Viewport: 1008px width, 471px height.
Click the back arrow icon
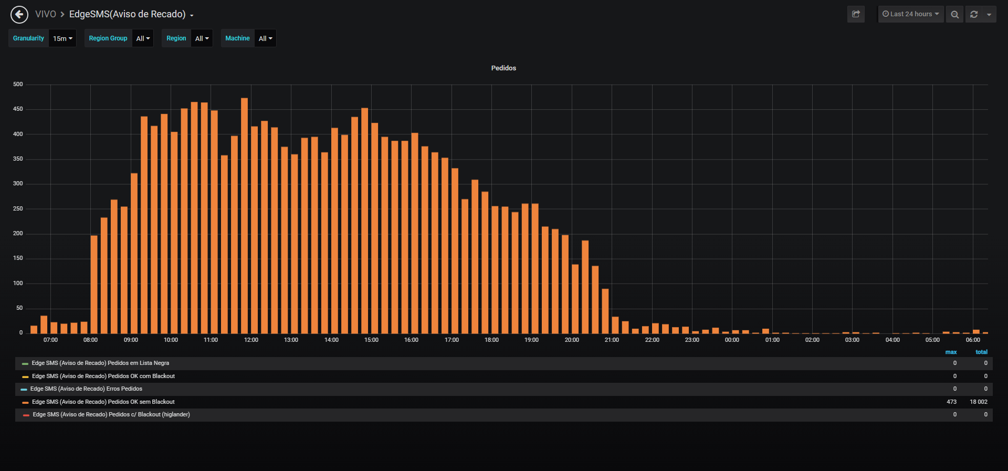click(19, 14)
